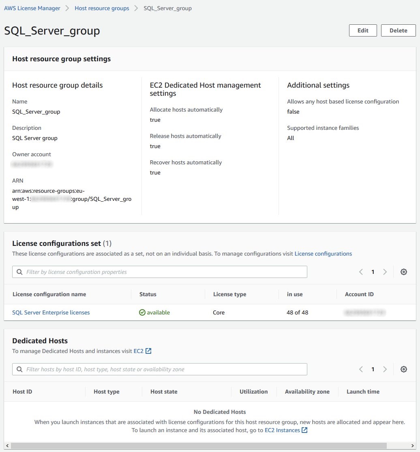Viewport: 420px width, 452px height.
Task: Follow the EC2 Instances link
Action: point(282,430)
